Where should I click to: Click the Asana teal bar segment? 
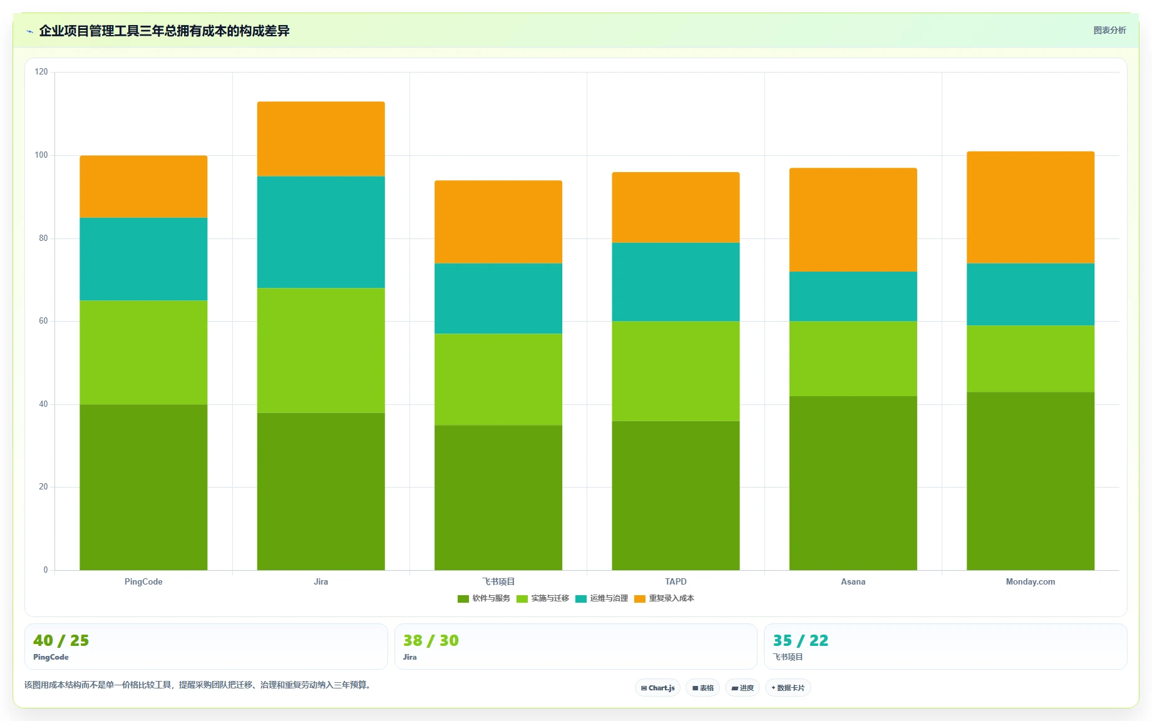coord(853,297)
